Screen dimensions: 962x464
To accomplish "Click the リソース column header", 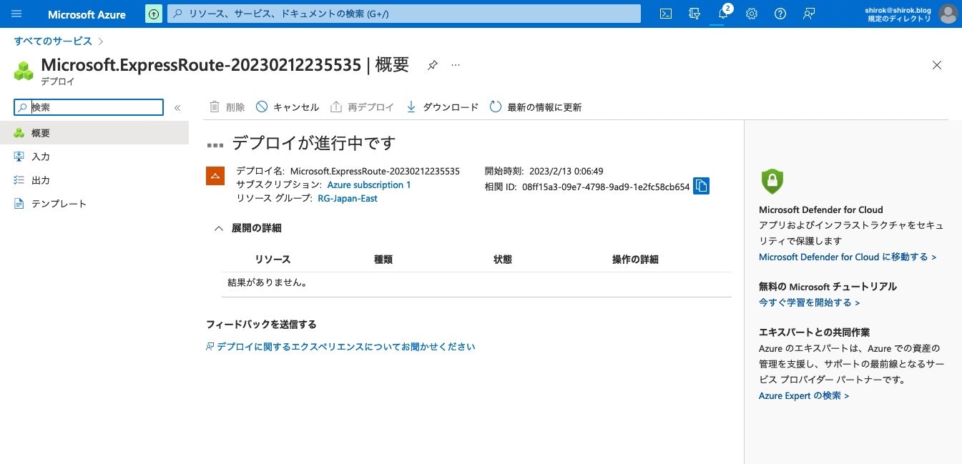I will 273,260.
